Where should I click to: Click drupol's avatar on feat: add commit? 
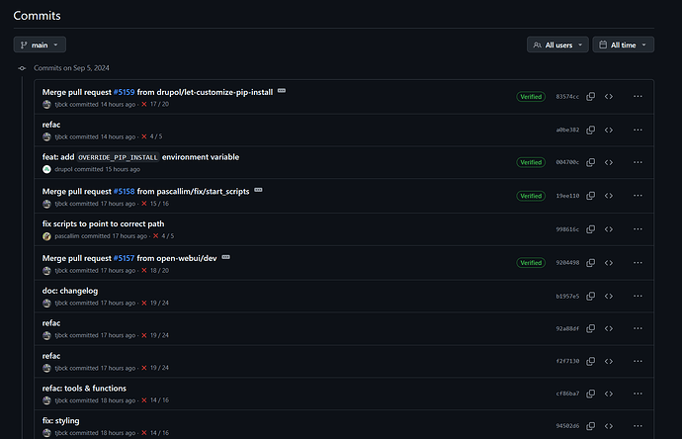[47, 169]
